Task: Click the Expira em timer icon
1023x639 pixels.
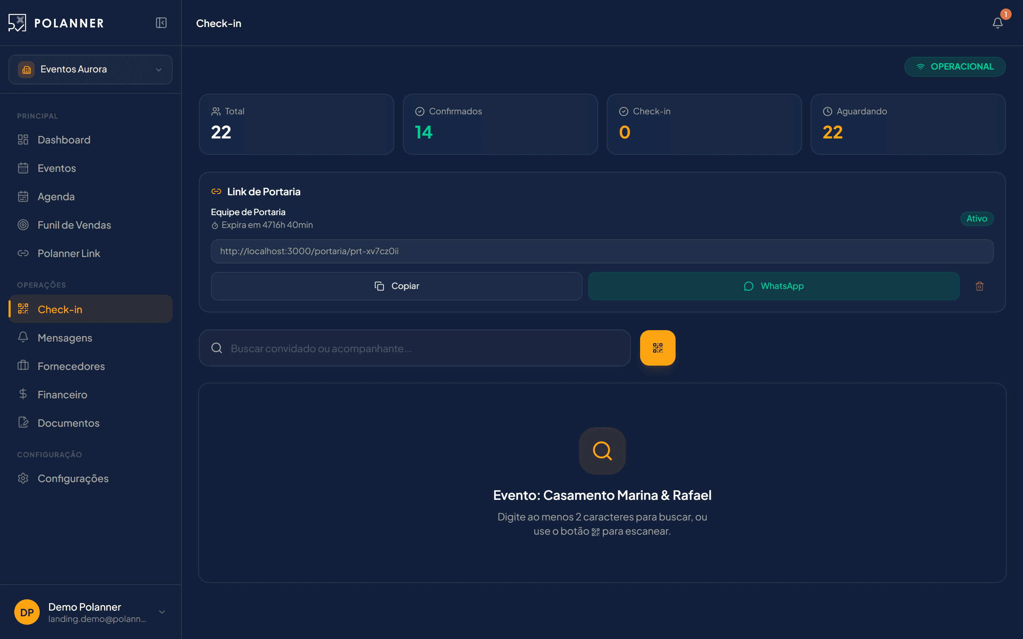Action: 215,226
